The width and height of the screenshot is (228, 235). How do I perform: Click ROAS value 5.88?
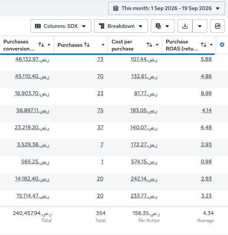(x=206, y=59)
